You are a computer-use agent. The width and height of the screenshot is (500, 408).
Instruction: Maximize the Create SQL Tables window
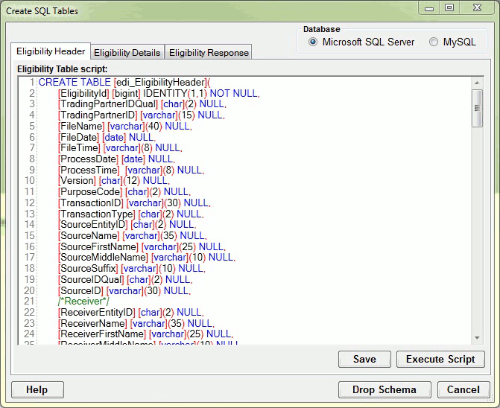coord(449,8)
